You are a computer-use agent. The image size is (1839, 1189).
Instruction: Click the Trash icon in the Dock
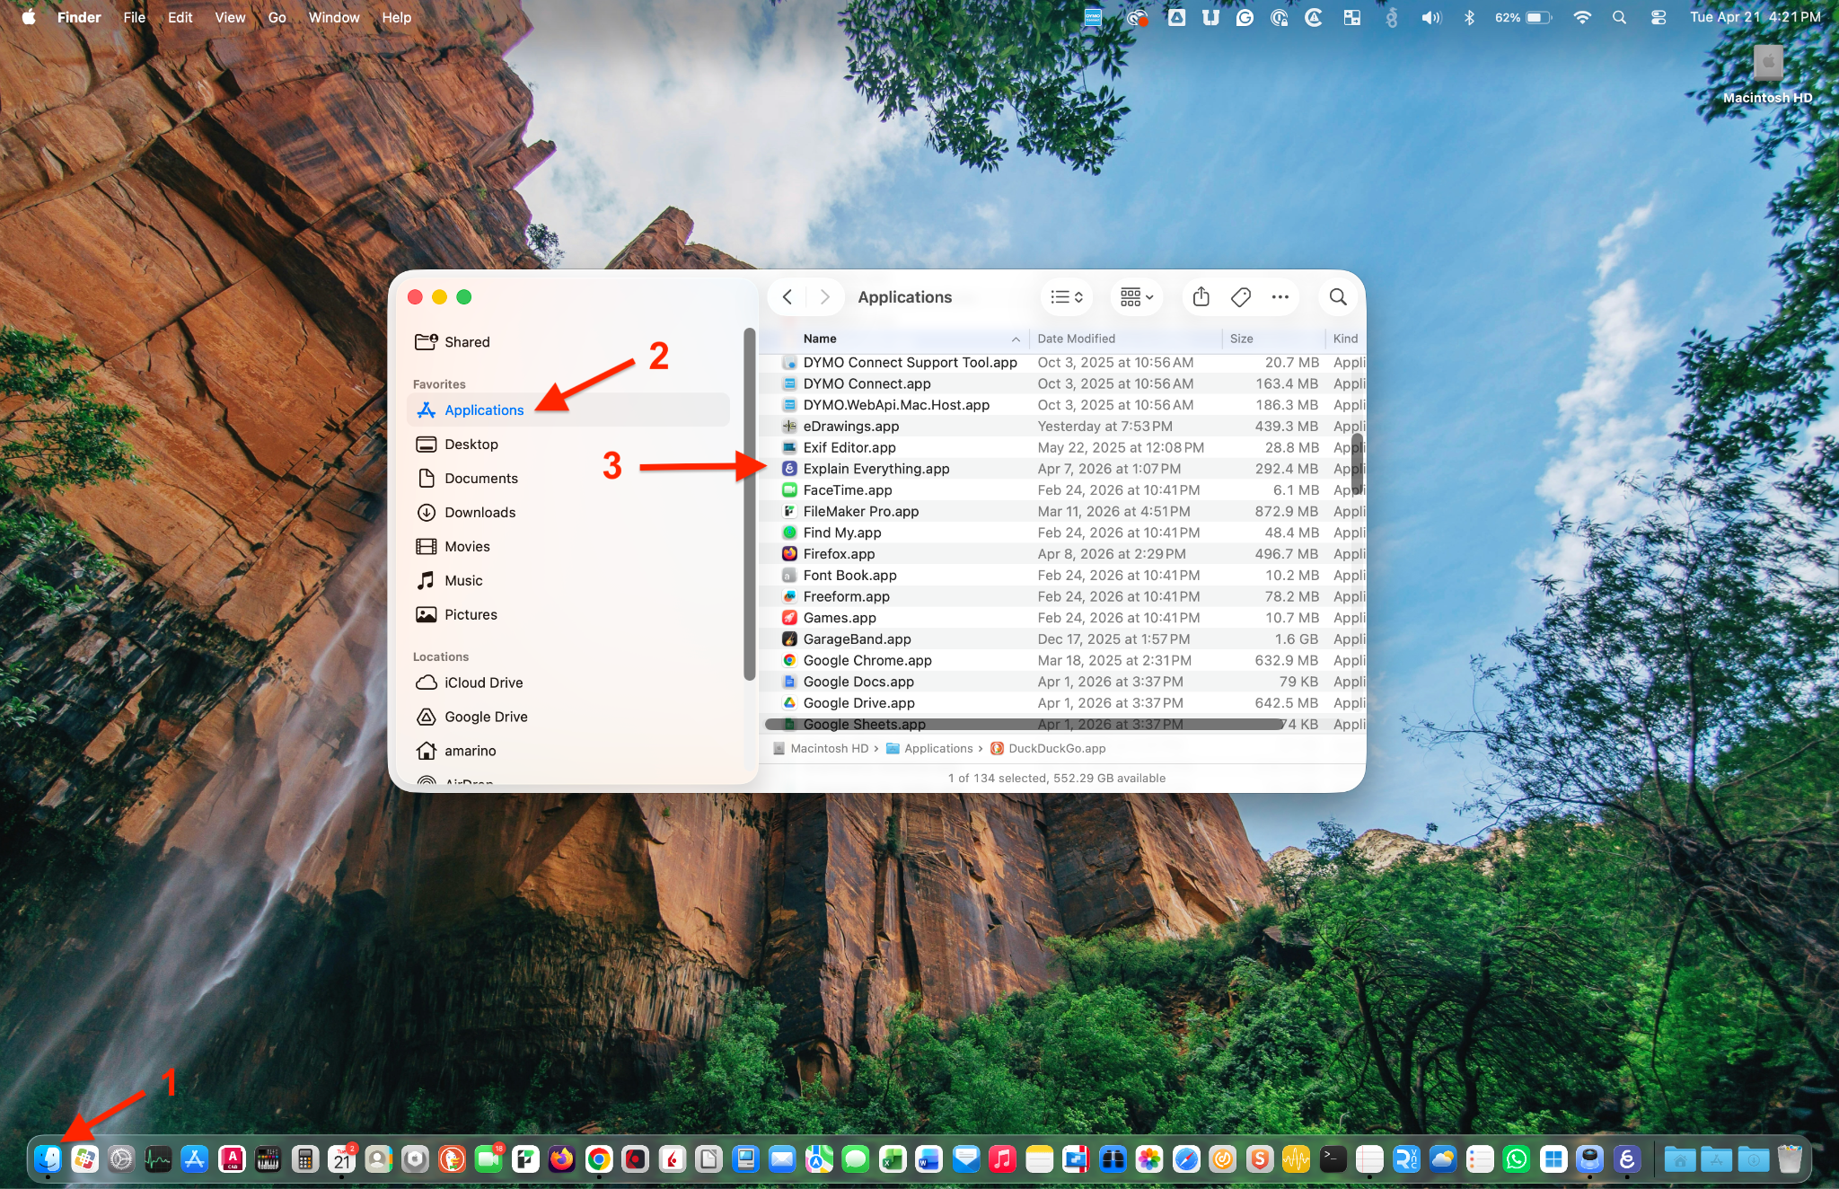coord(1789,1159)
